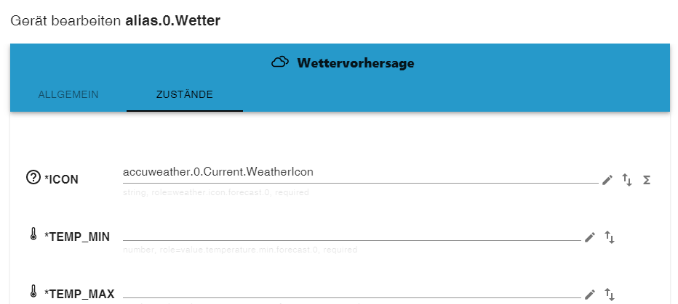
Task: Click the thermometer icon next to *TEMP_MAX
Action: coord(33,292)
